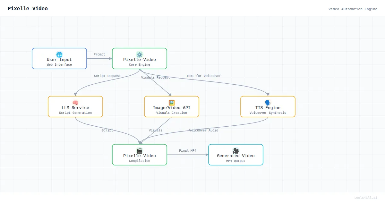This screenshot has height=202, width=385.
Task: Click the globe icon in User Input node
Action: [59, 55]
